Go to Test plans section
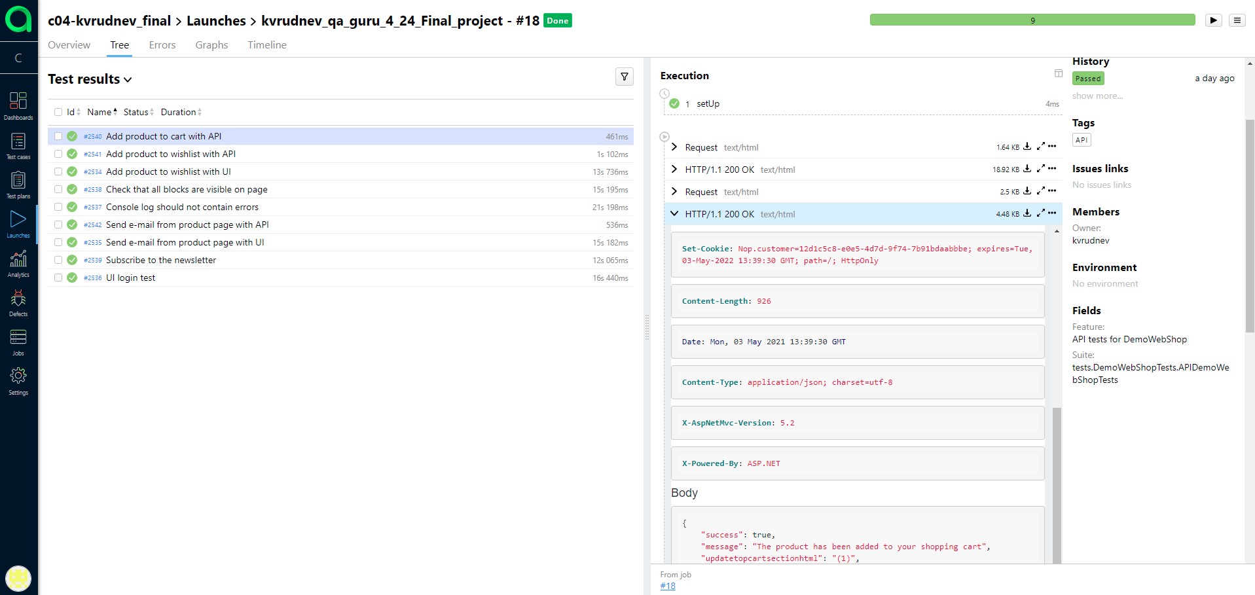The image size is (1255, 595). pyautogui.click(x=18, y=185)
